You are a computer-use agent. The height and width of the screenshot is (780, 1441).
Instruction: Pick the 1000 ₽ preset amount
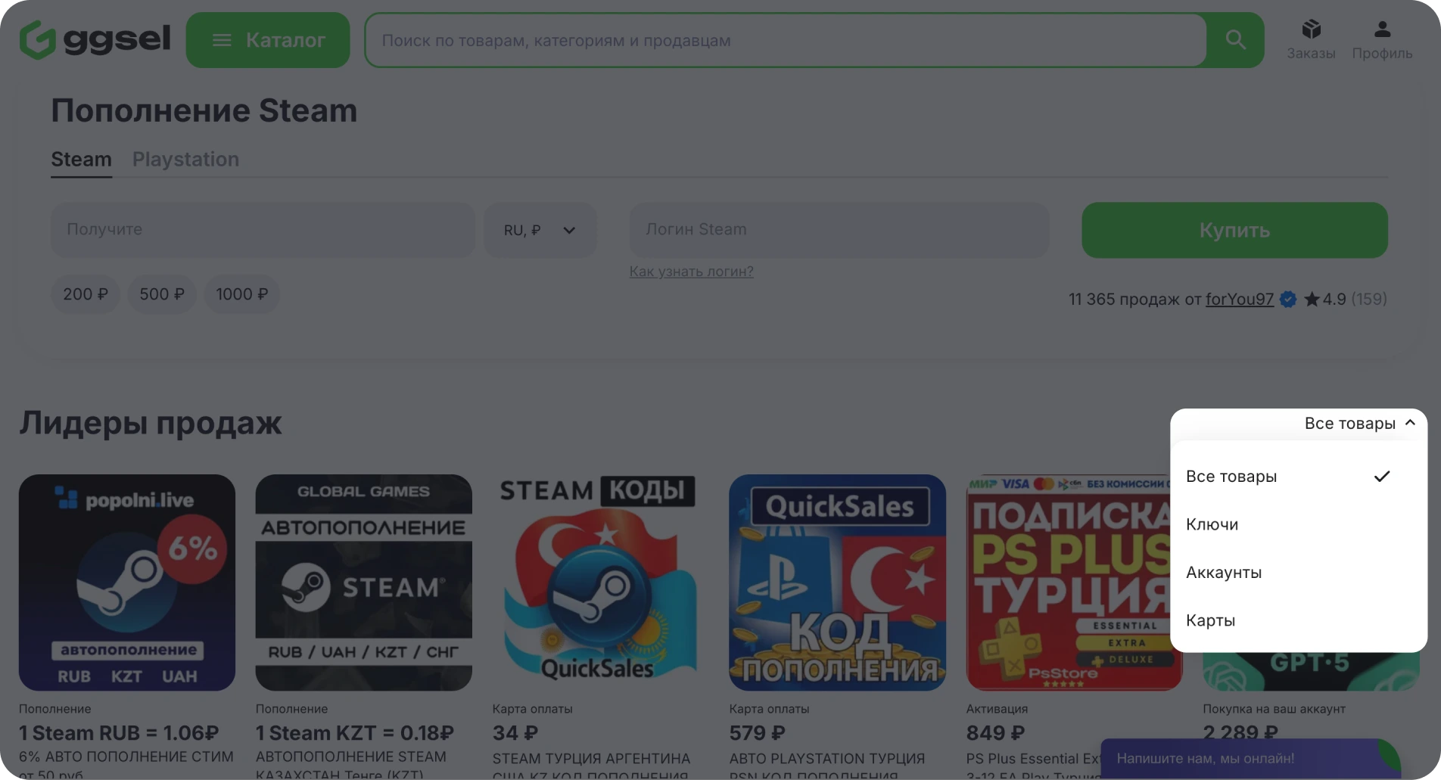point(241,294)
